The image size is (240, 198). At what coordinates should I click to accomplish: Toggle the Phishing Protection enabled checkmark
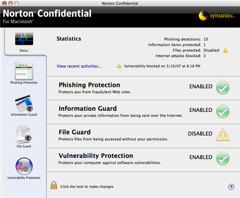(x=222, y=88)
